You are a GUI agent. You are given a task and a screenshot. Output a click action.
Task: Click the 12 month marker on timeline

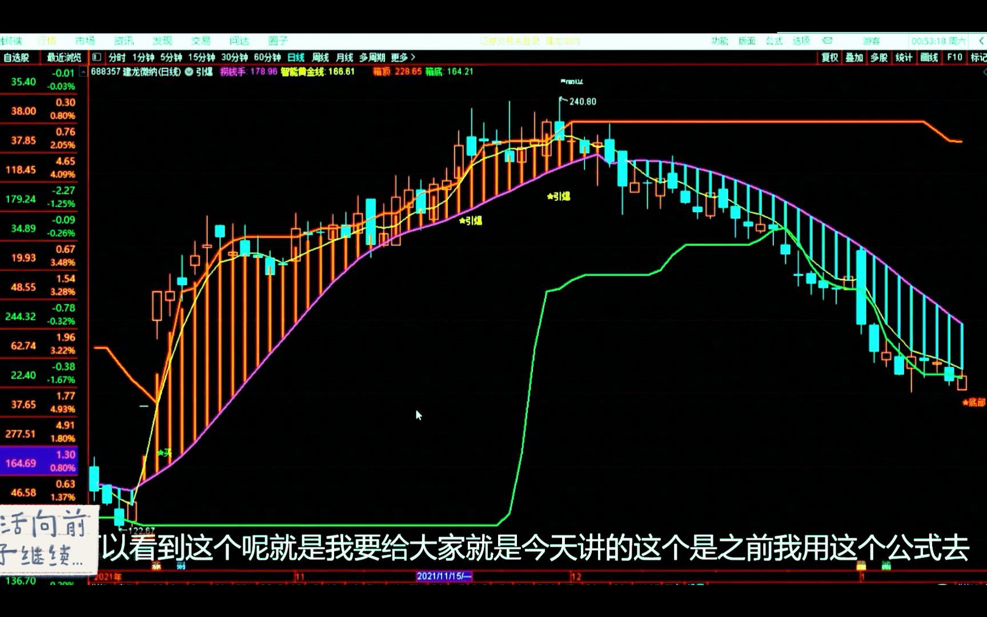click(x=576, y=576)
